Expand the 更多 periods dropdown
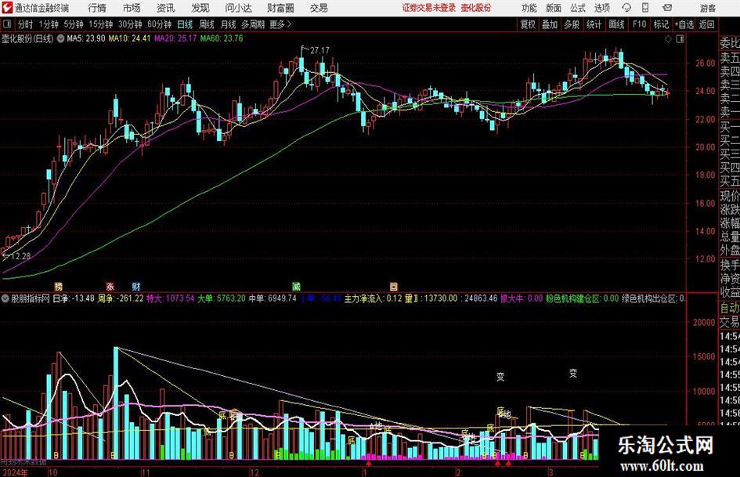The width and height of the screenshot is (740, 477). [281, 24]
